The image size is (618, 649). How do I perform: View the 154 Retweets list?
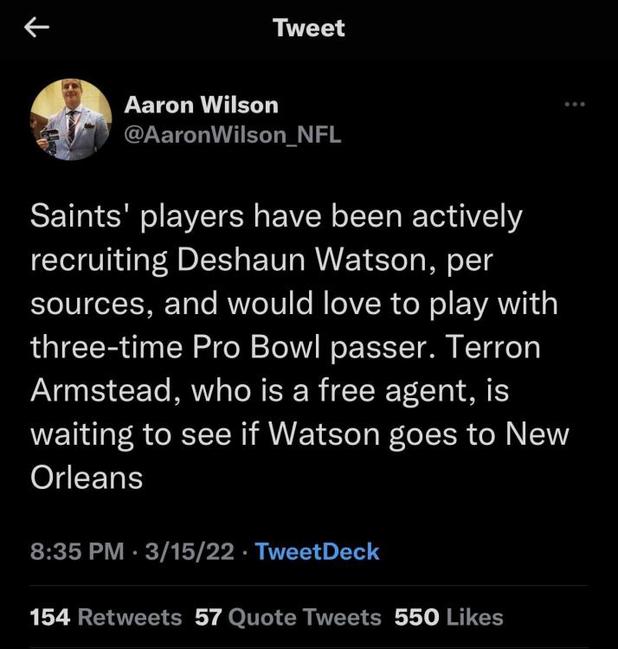point(106,617)
